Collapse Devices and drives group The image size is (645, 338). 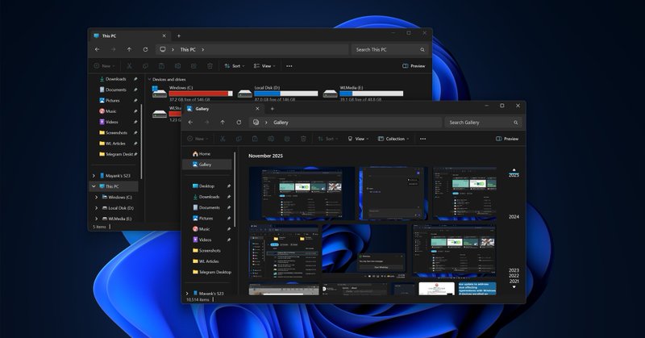[149, 79]
